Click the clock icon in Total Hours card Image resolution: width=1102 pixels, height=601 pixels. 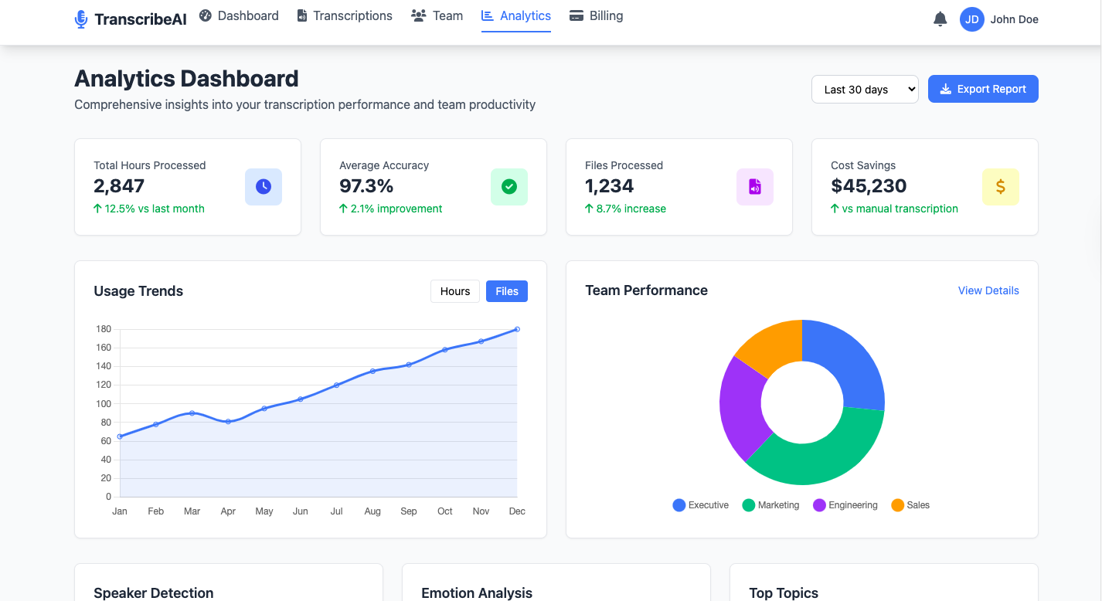click(264, 187)
